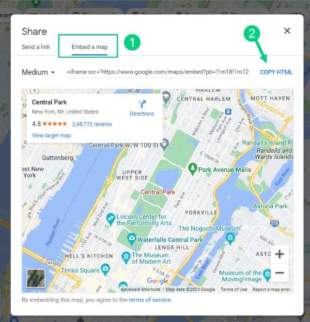Viewport: 310px width, 322px height.
Task: Click the graduation cap pin near Central Harlem
Action: [x=166, y=97]
